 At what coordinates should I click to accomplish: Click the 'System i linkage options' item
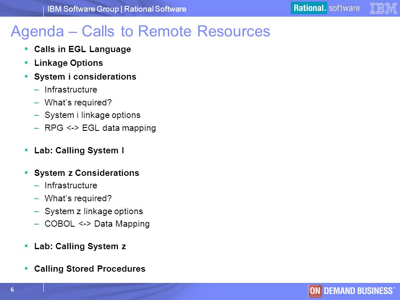pos(92,115)
